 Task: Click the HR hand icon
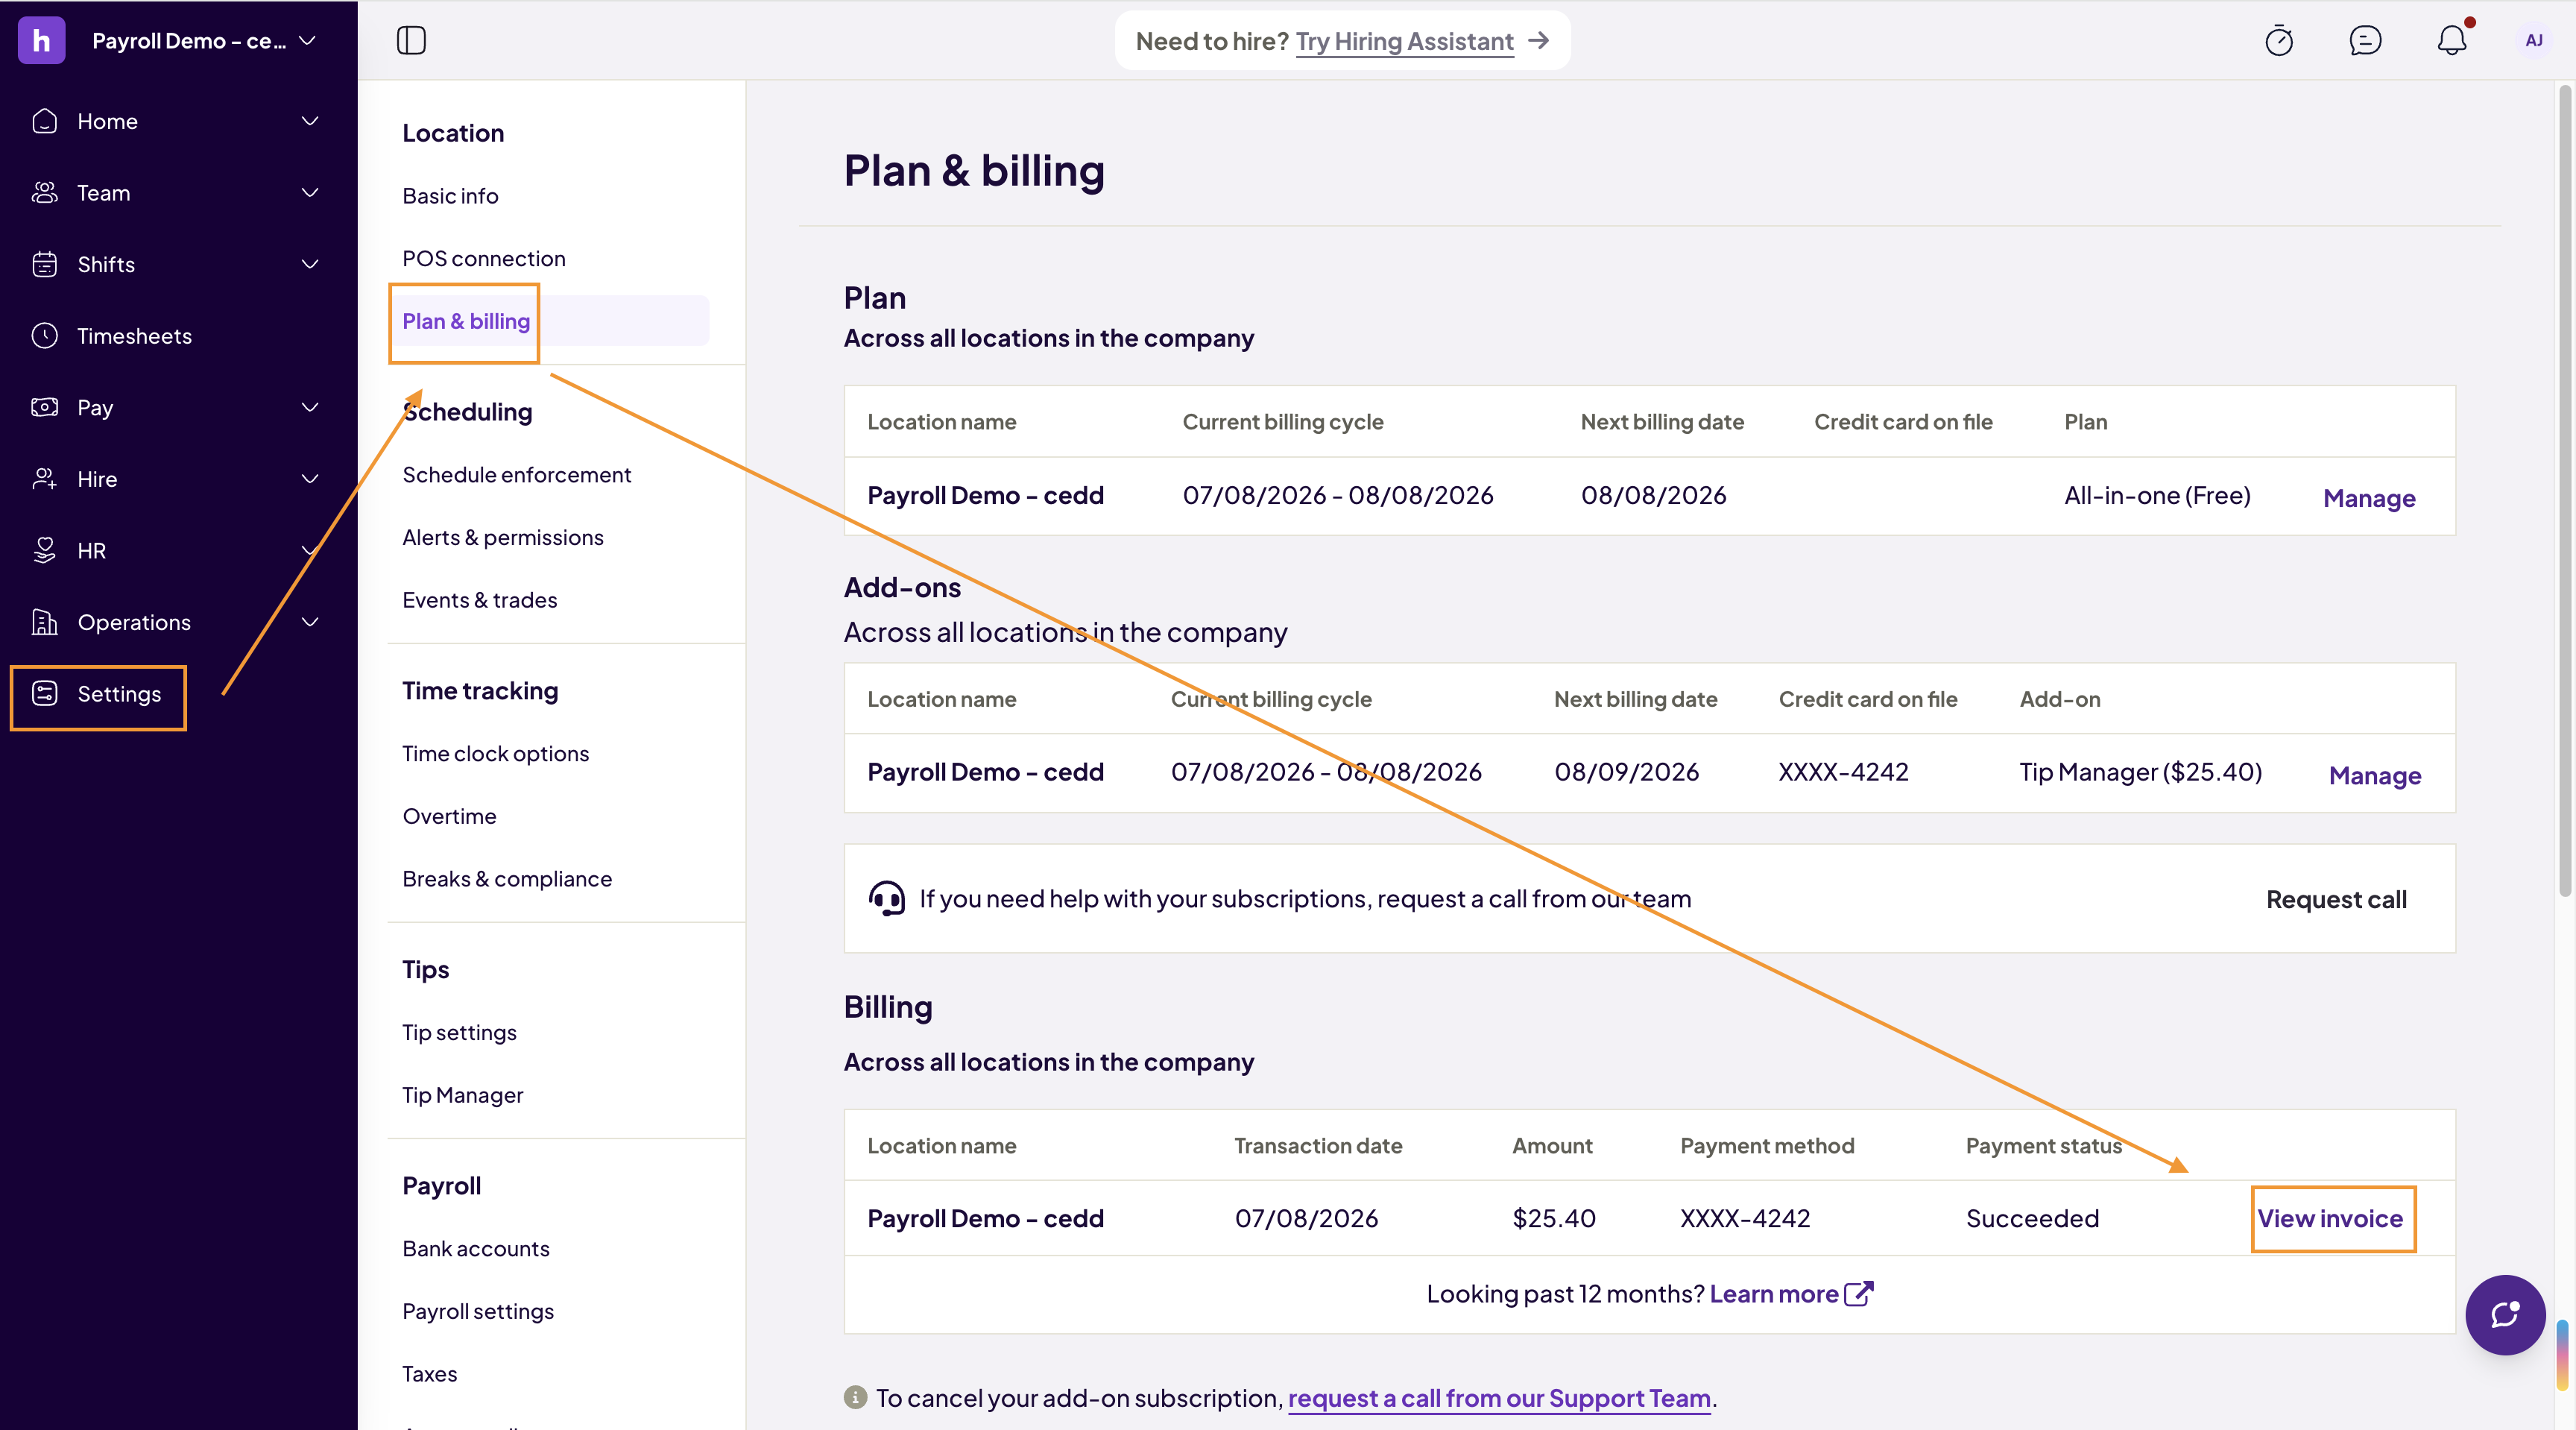pos(45,550)
